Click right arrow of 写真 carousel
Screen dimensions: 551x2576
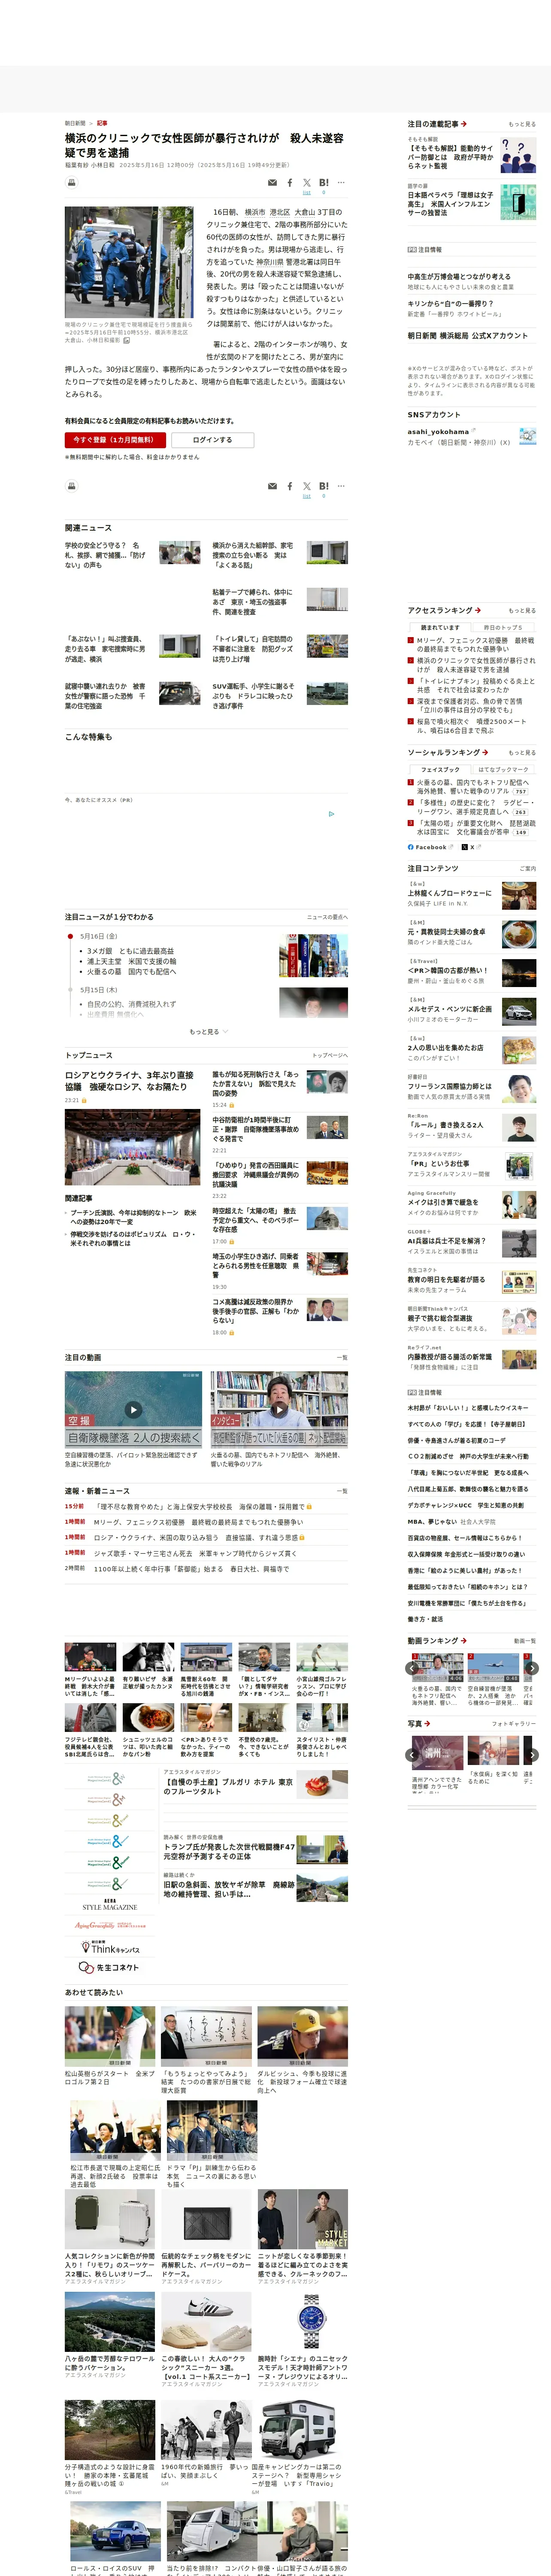(x=532, y=1755)
